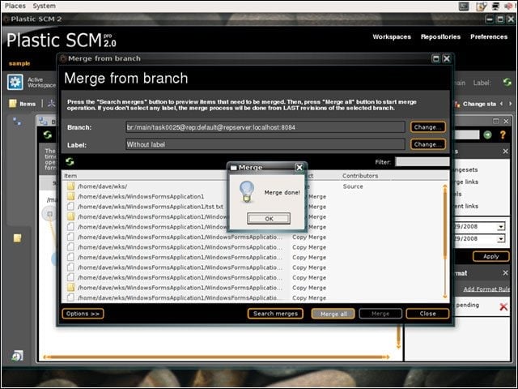Click the clock history icon in left sidebar
The image size is (518, 389).
tap(17, 356)
